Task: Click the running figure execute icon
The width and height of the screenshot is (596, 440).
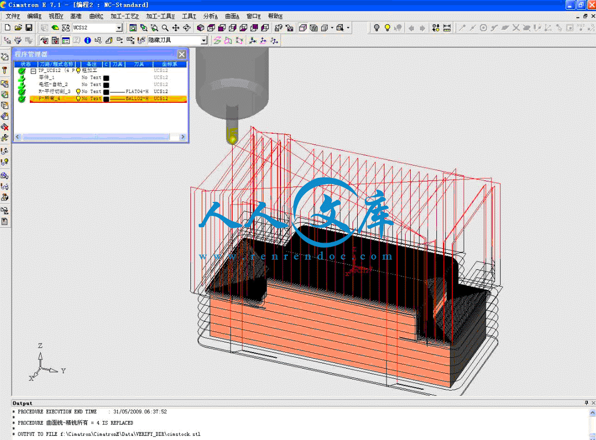Action: coord(5,138)
